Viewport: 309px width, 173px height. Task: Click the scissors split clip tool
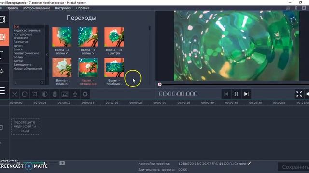pos(15,94)
